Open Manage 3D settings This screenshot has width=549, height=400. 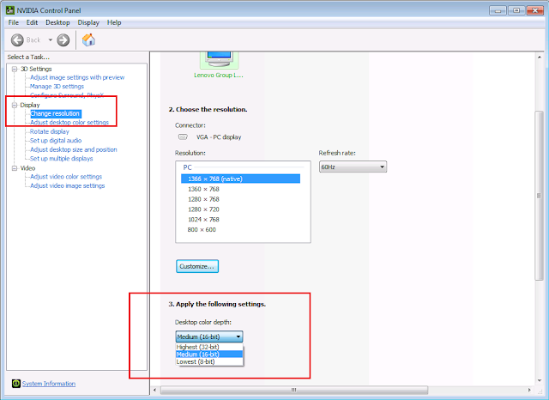pyautogui.click(x=57, y=87)
